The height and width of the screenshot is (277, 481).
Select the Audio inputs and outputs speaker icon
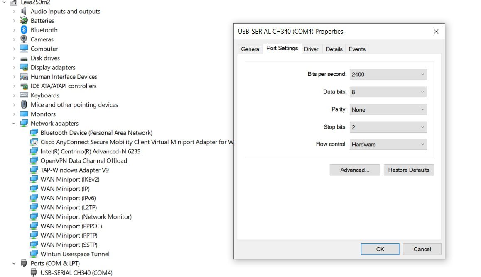24,11
